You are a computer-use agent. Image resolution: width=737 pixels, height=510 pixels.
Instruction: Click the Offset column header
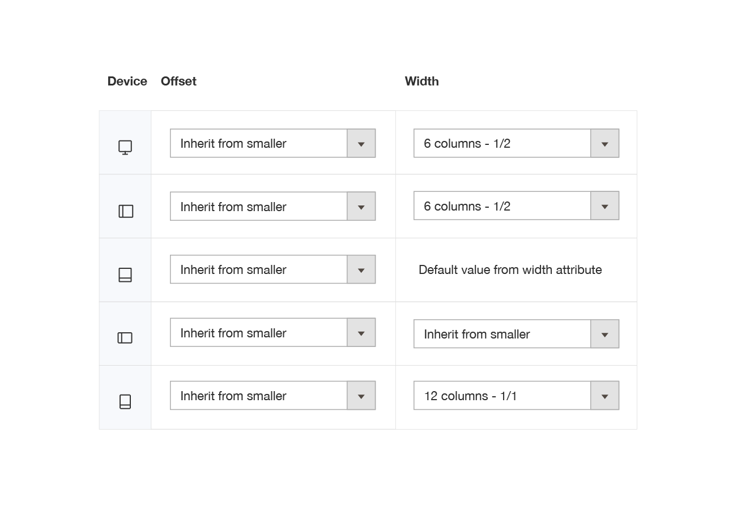(178, 82)
